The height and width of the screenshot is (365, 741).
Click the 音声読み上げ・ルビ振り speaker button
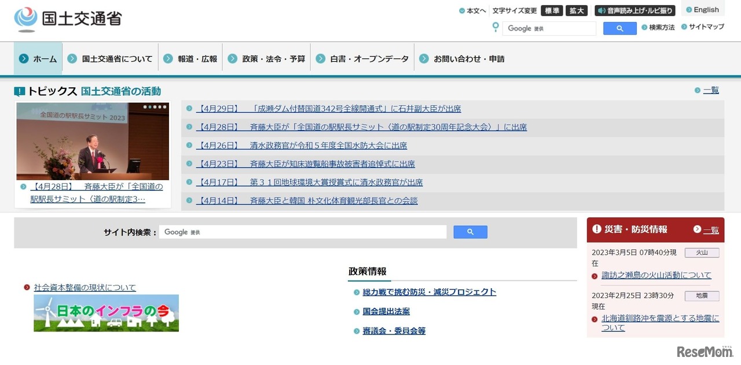(634, 10)
